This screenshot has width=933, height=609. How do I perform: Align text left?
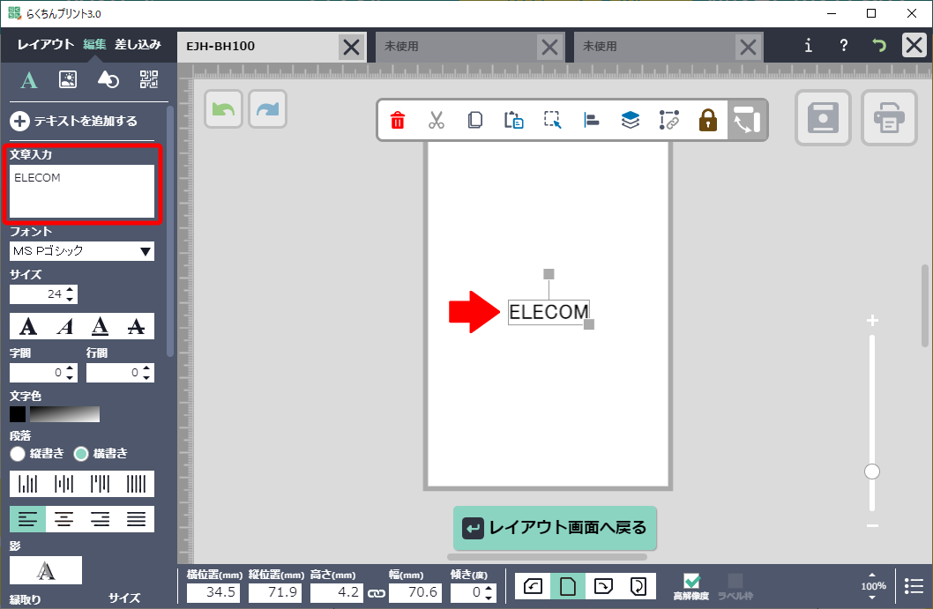28,519
